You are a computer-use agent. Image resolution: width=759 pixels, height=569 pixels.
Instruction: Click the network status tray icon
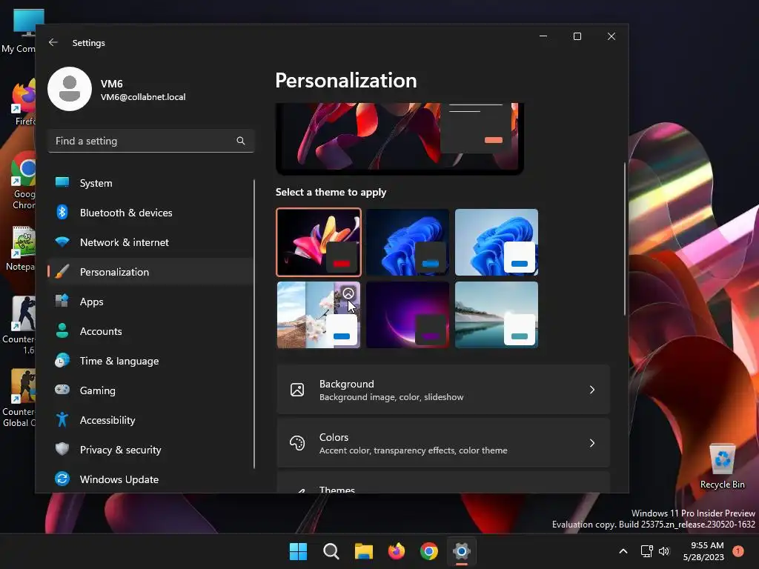pyautogui.click(x=646, y=551)
